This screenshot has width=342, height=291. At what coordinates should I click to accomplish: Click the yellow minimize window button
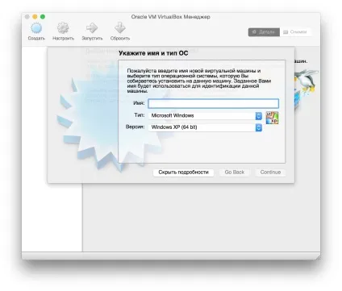click(x=35, y=17)
